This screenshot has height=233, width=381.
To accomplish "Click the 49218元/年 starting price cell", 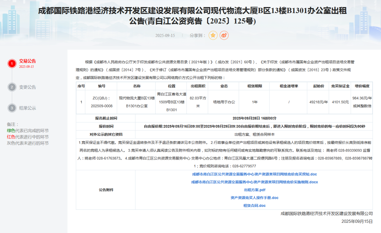I will pos(319,102).
